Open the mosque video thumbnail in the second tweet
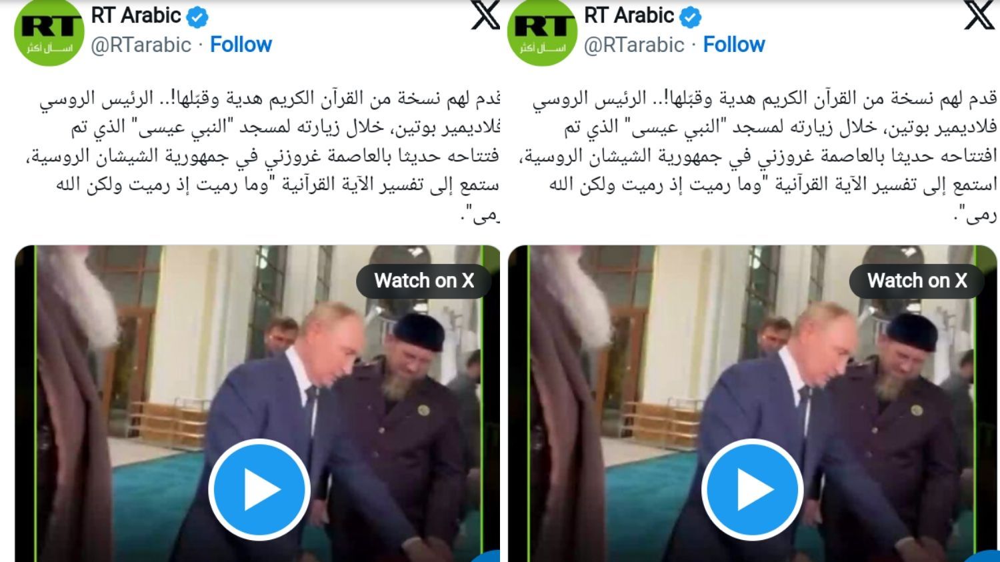 point(753,403)
